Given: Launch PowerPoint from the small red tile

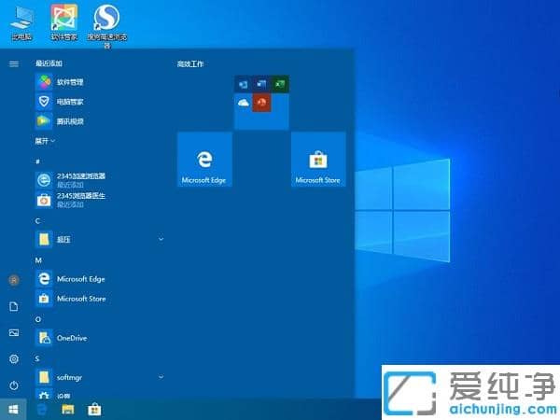Looking at the screenshot, I should click(x=261, y=102).
